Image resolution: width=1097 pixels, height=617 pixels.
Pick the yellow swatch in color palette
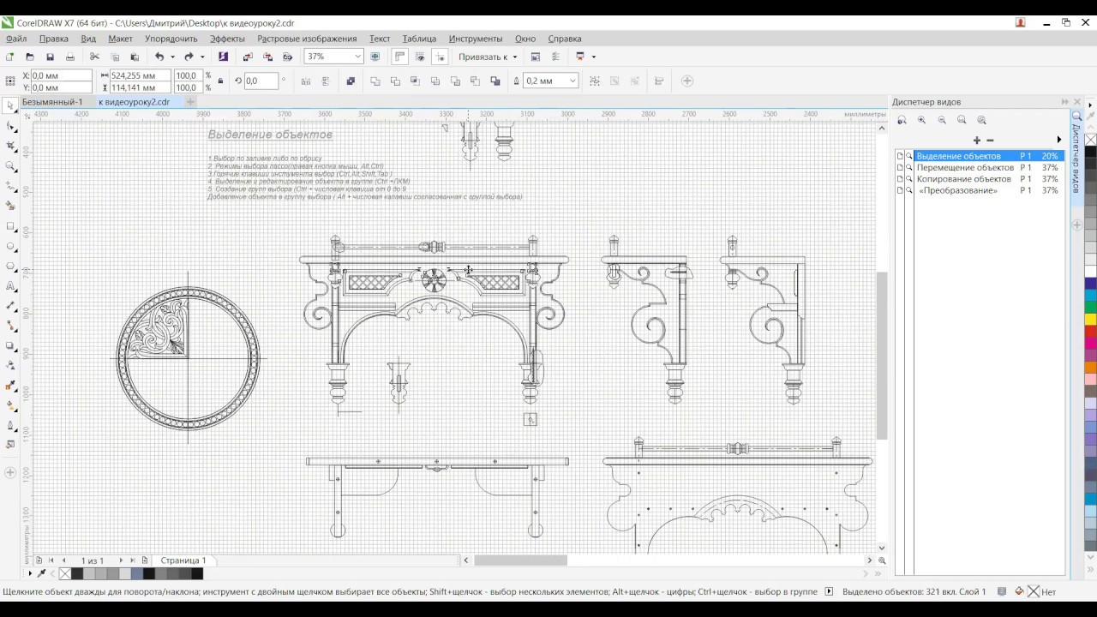[x=1091, y=320]
